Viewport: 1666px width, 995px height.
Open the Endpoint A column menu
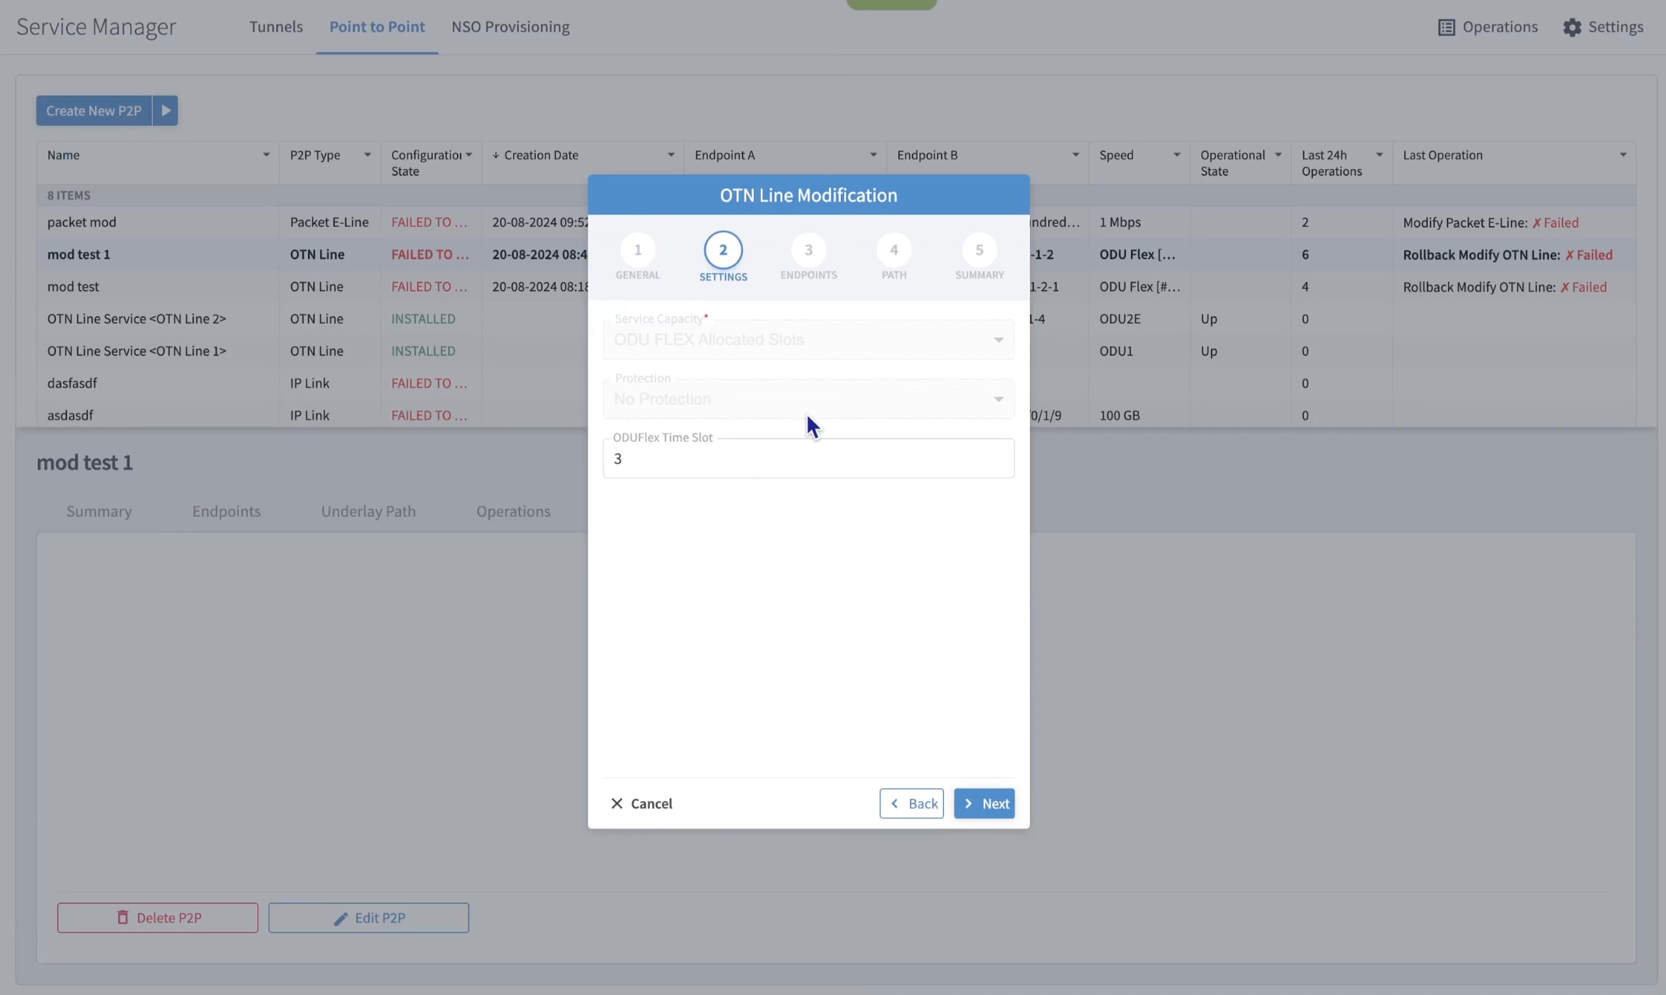[873, 154]
